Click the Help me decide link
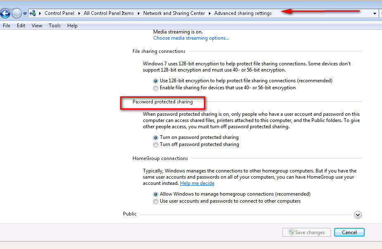The width and height of the screenshot is (382, 249). tap(197, 183)
